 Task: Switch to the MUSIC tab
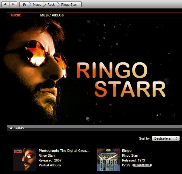(x=16, y=15)
